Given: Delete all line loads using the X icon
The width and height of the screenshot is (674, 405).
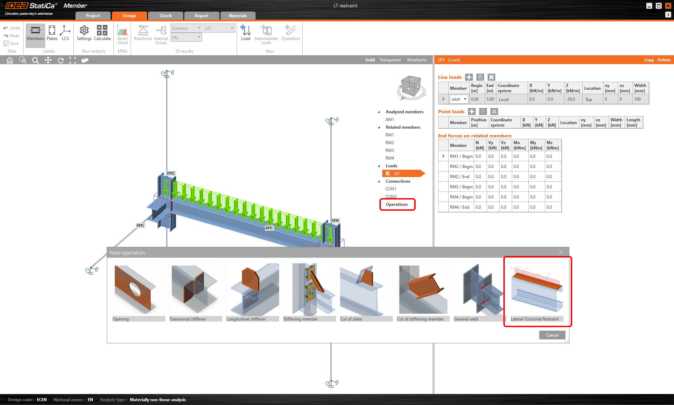Looking at the screenshot, I should 491,77.
